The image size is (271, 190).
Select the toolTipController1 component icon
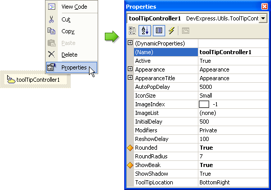[11, 80]
